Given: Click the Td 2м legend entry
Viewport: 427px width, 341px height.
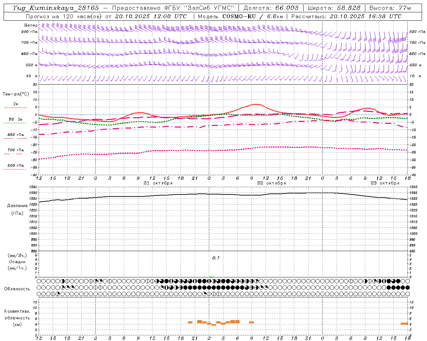Looking at the screenshot, I should click(x=15, y=119).
